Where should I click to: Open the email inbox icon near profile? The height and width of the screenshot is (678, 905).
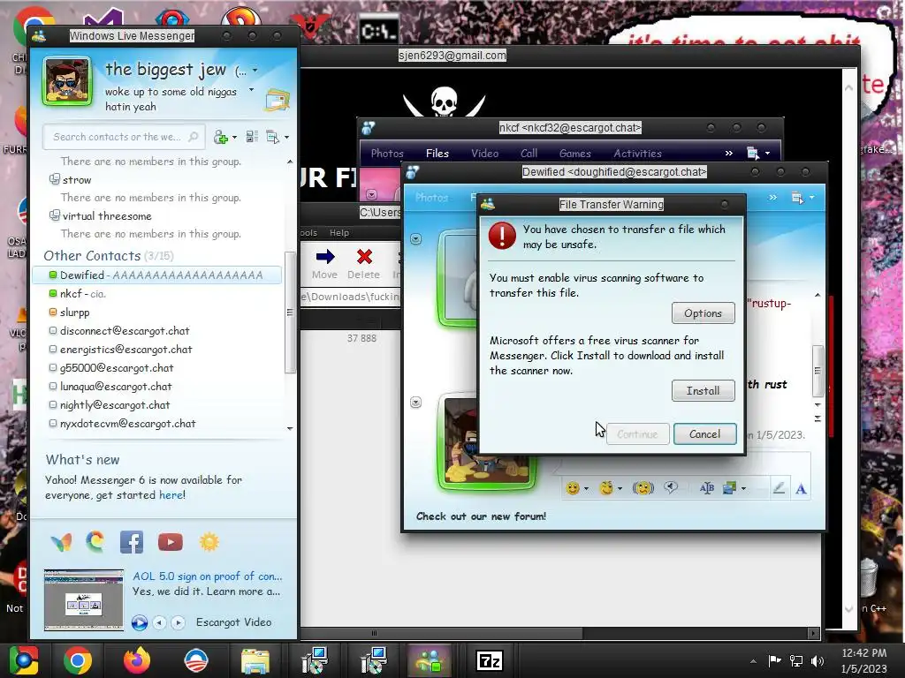277,101
